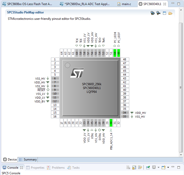Screen dimensions: 184x175
Task: Select green pin 50 PC_LED8
Action: pyautogui.click(x=115, y=53)
